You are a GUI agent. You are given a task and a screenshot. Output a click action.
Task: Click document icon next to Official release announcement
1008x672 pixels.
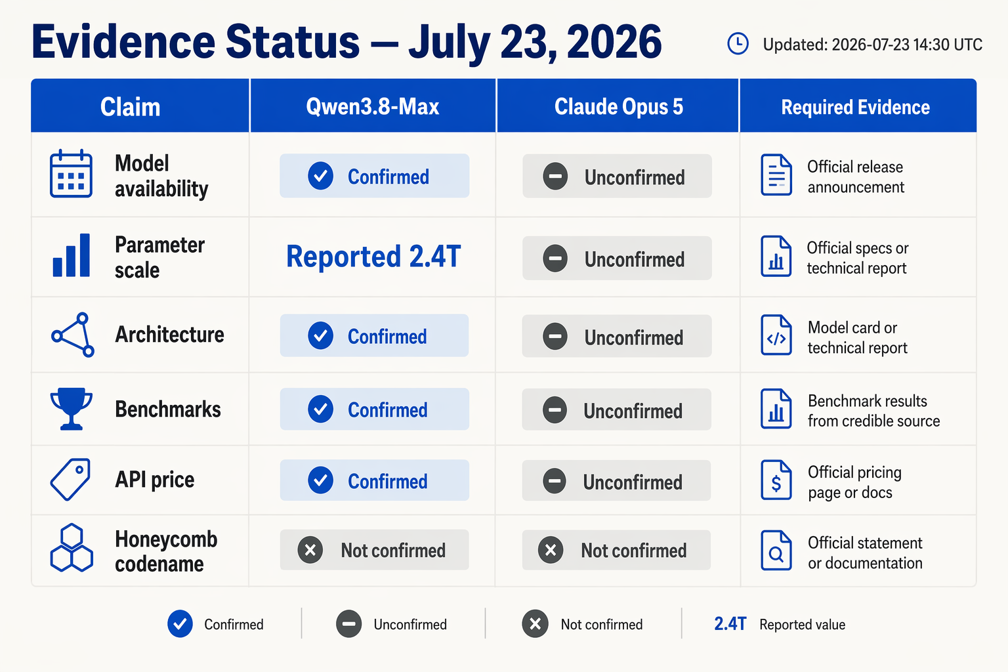point(776,175)
